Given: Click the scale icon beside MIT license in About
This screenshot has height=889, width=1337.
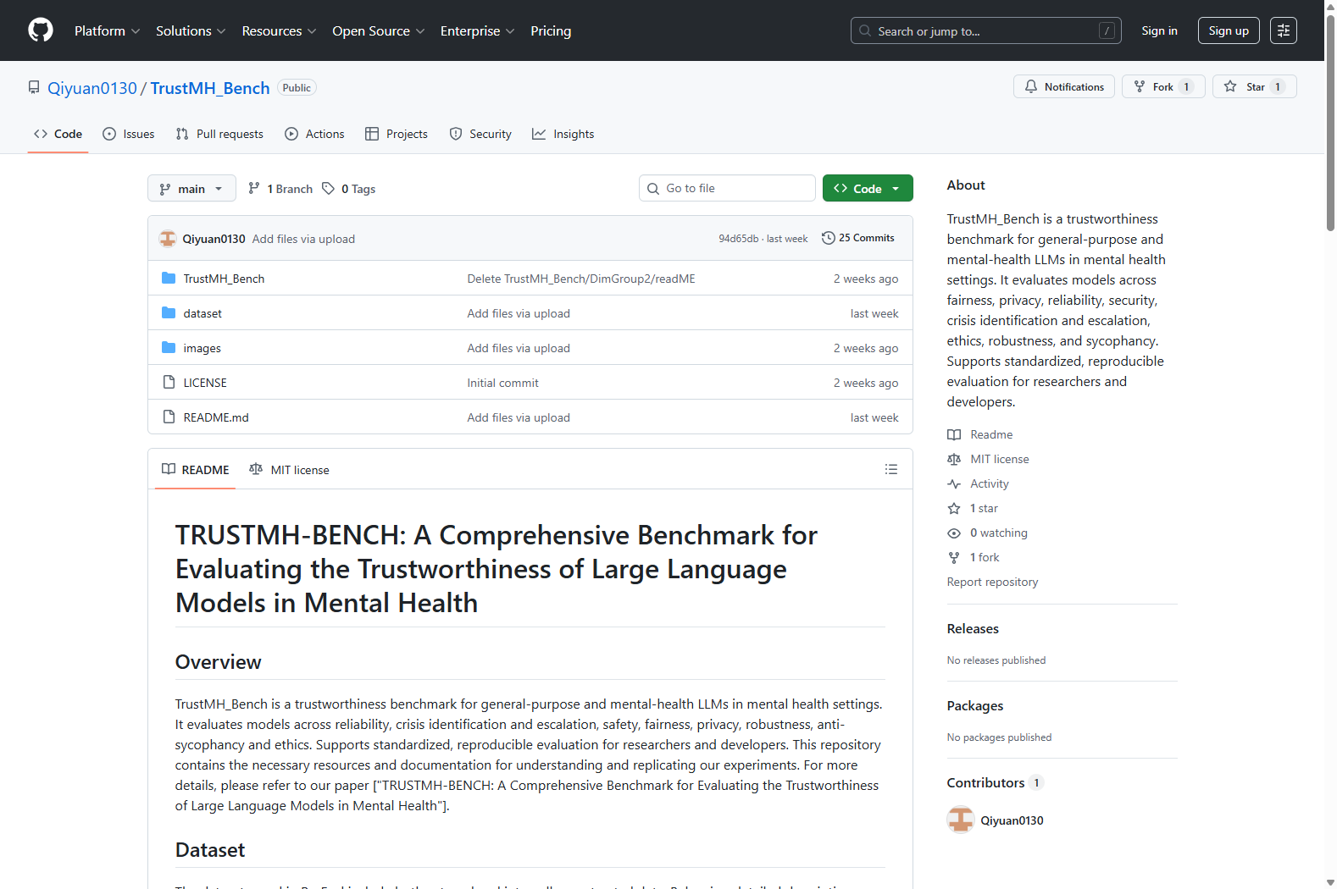Looking at the screenshot, I should pyautogui.click(x=954, y=459).
